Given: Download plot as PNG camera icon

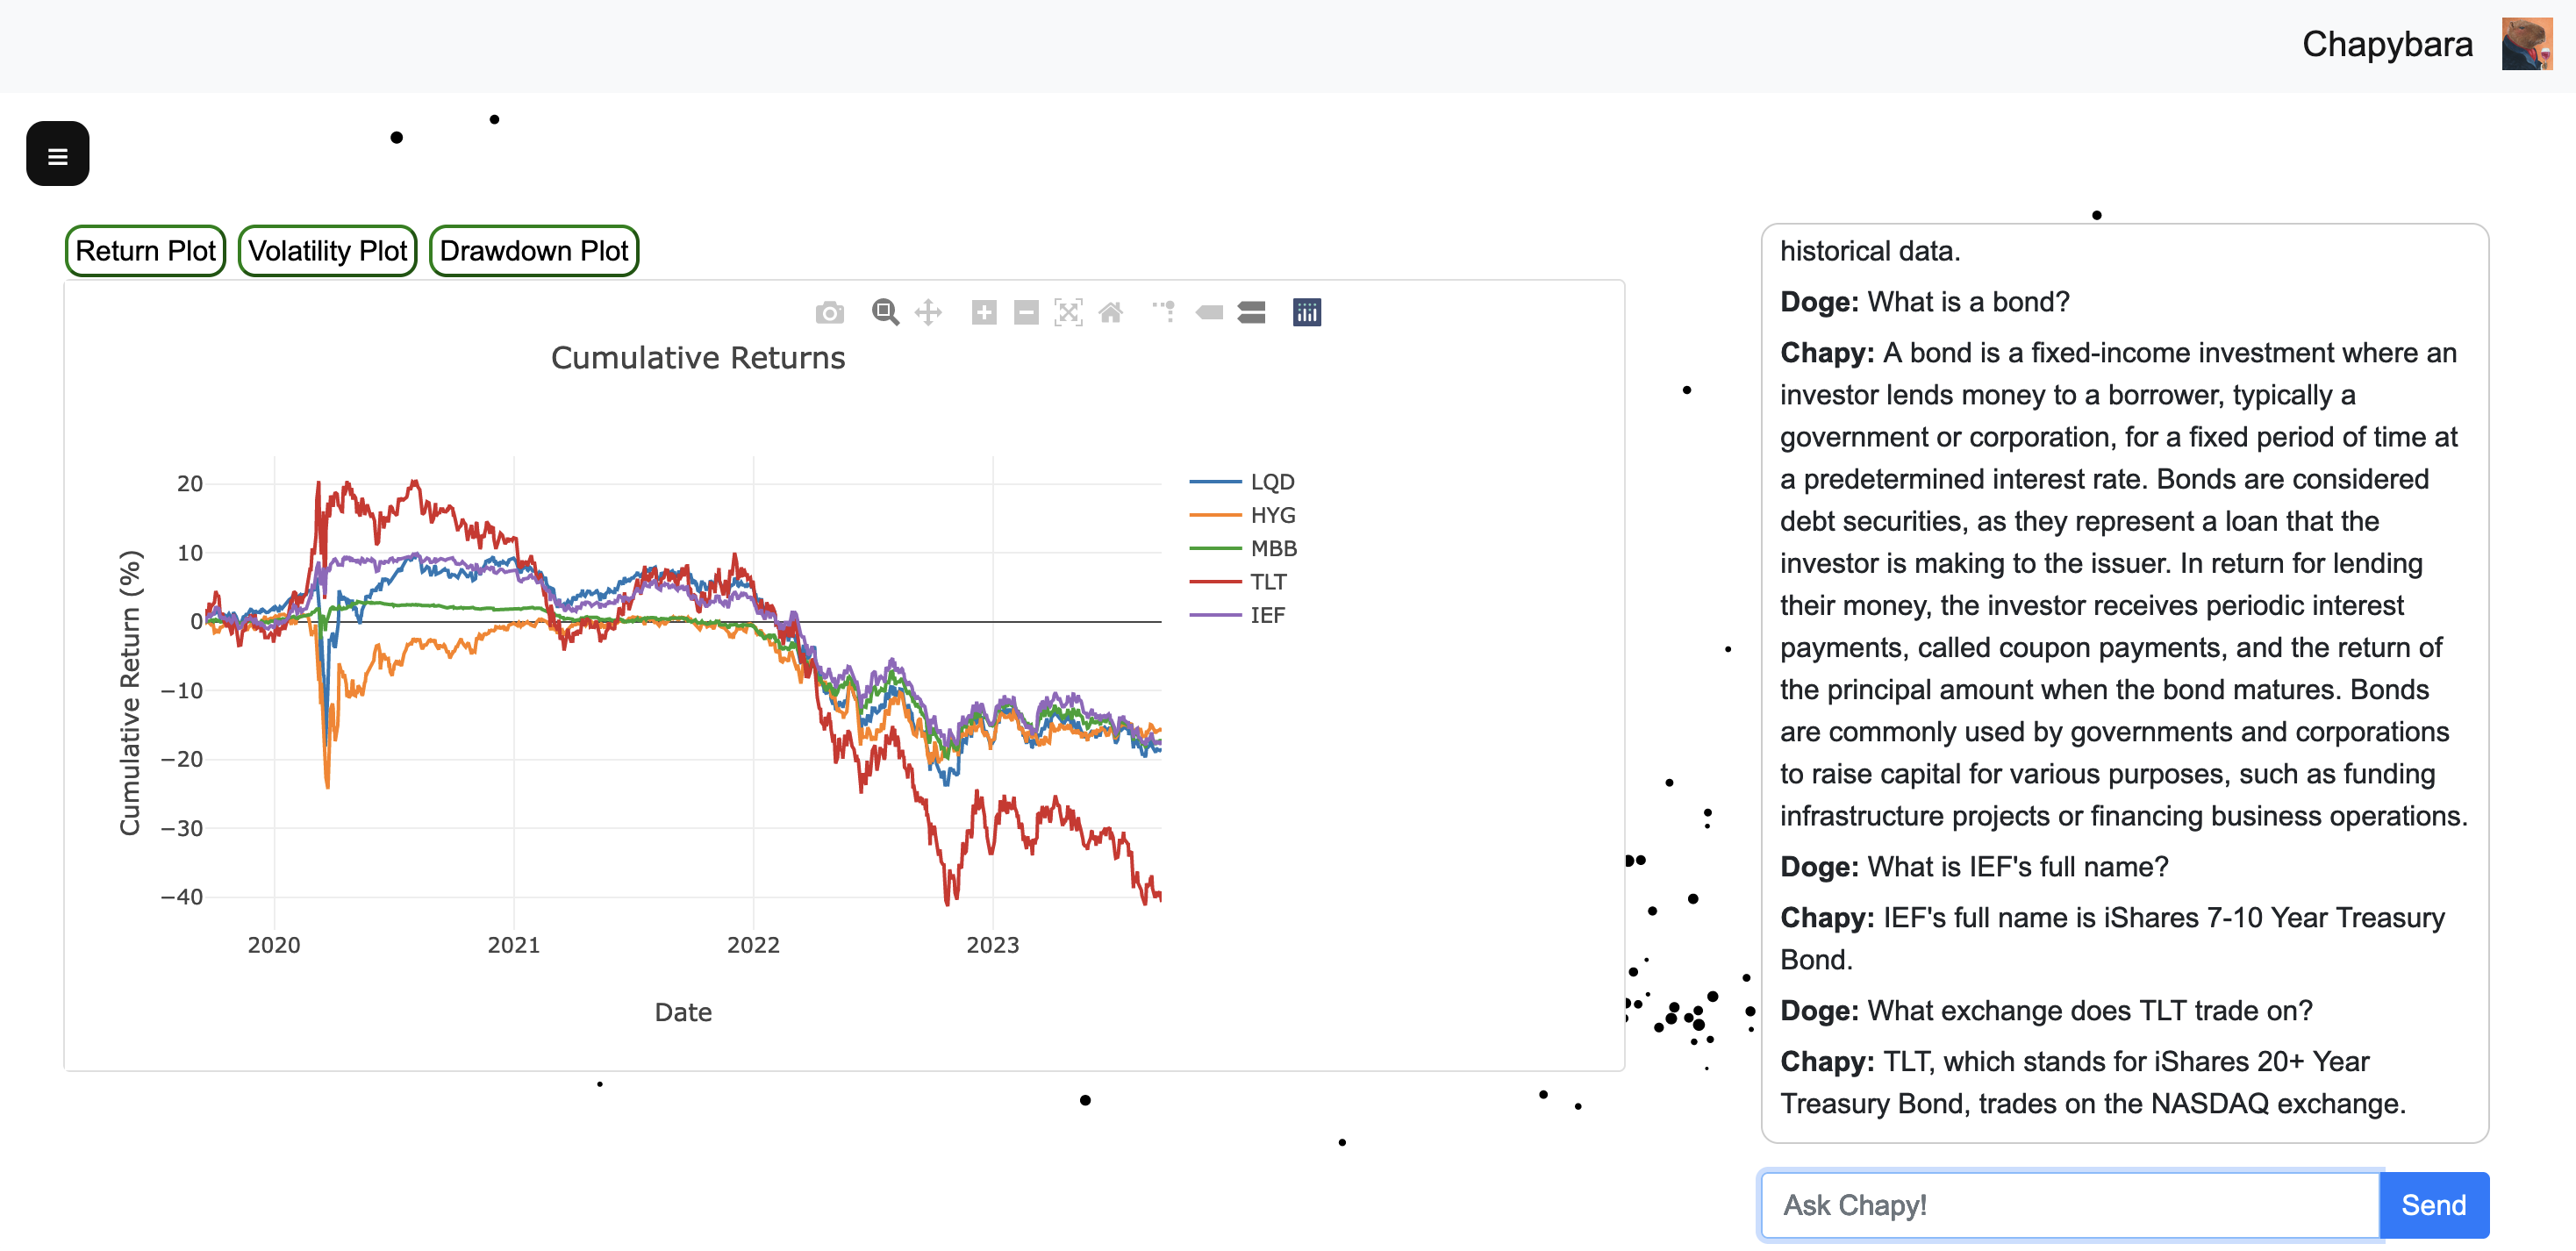Looking at the screenshot, I should pos(829,313).
